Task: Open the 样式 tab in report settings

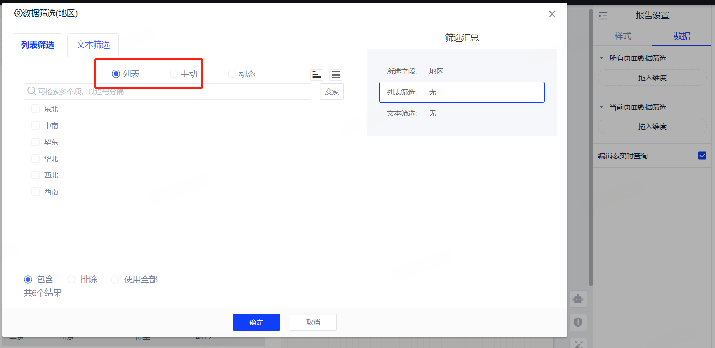Action: tap(623, 36)
